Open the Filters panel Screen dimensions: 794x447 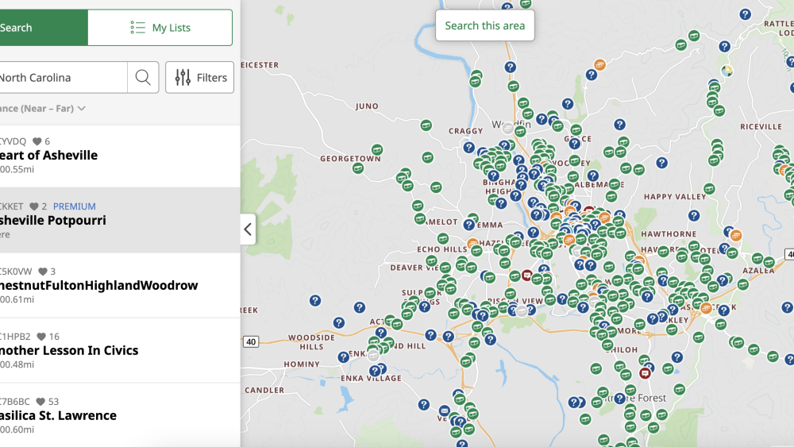[x=200, y=78]
